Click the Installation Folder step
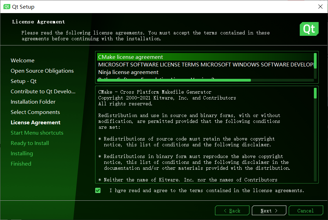This screenshot has width=328, height=220. [x=33, y=102]
